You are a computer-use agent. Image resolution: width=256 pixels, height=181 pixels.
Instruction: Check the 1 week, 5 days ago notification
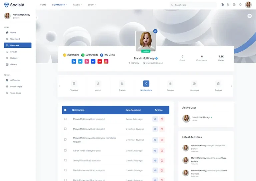tap(65, 119)
